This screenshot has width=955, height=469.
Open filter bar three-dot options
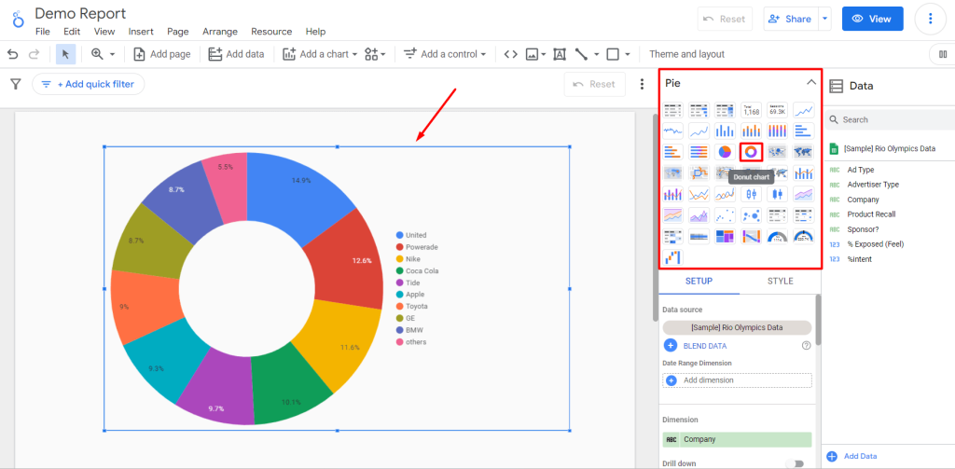point(642,84)
